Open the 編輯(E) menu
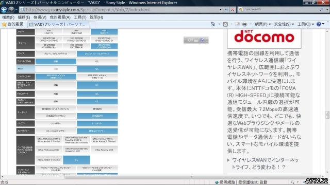The image size is (330, 185). [24, 17]
